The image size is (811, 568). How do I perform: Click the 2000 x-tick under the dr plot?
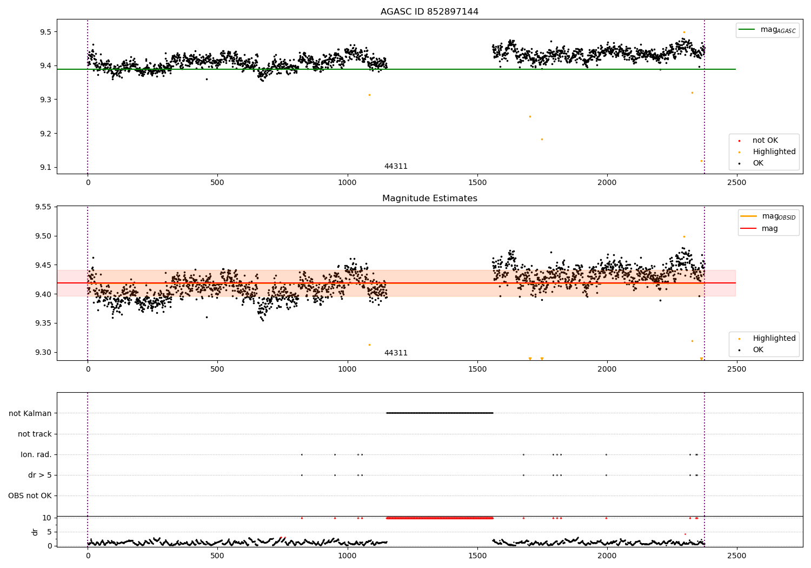pyautogui.click(x=607, y=556)
